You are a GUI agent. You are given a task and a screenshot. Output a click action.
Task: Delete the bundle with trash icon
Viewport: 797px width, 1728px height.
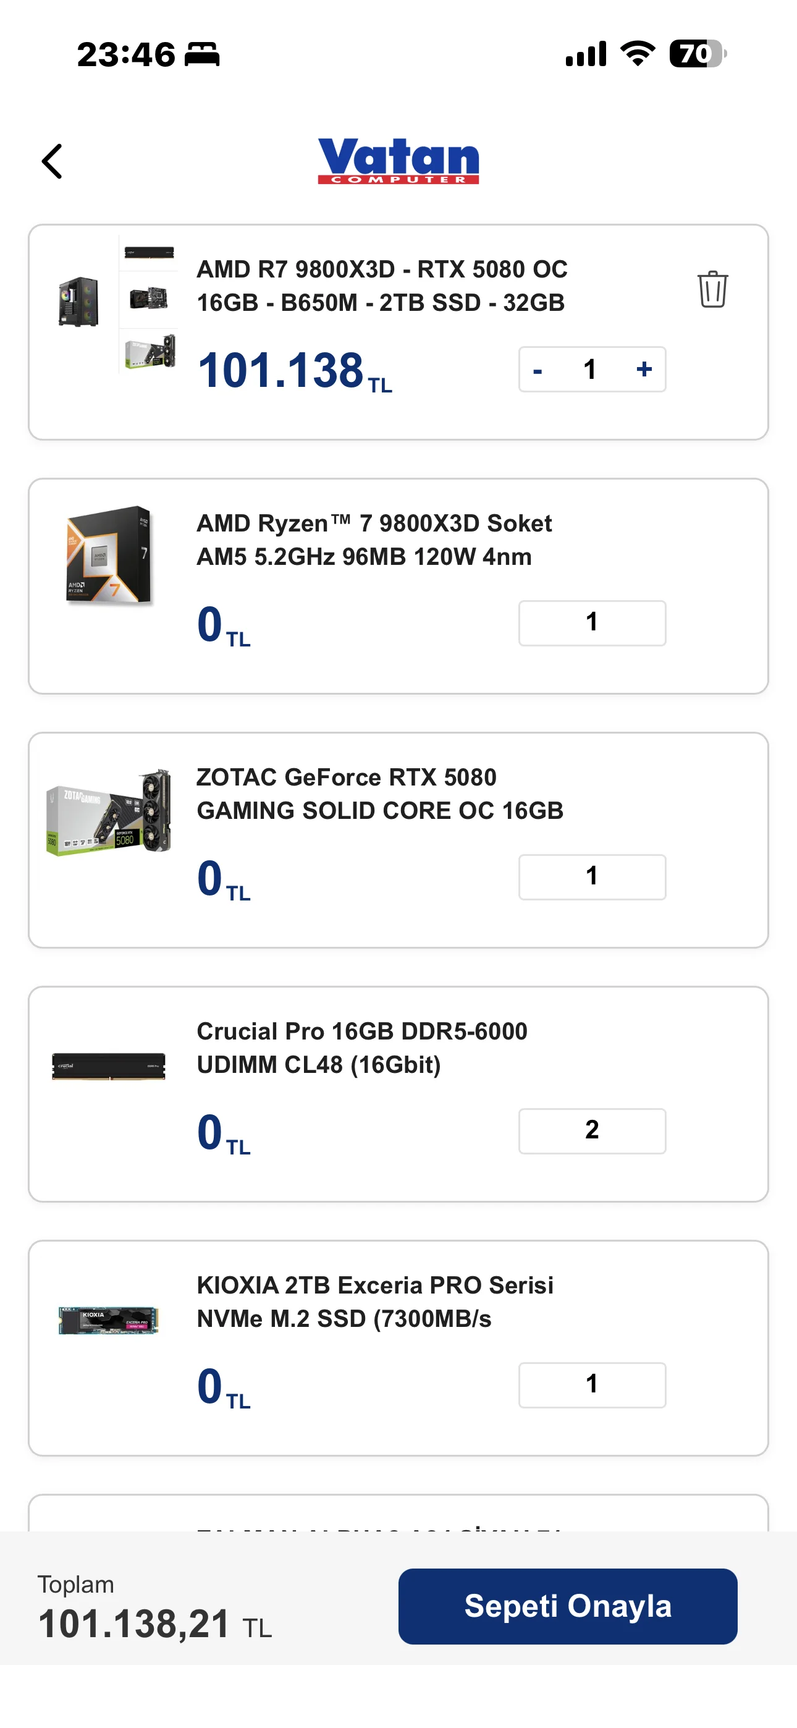[712, 289]
